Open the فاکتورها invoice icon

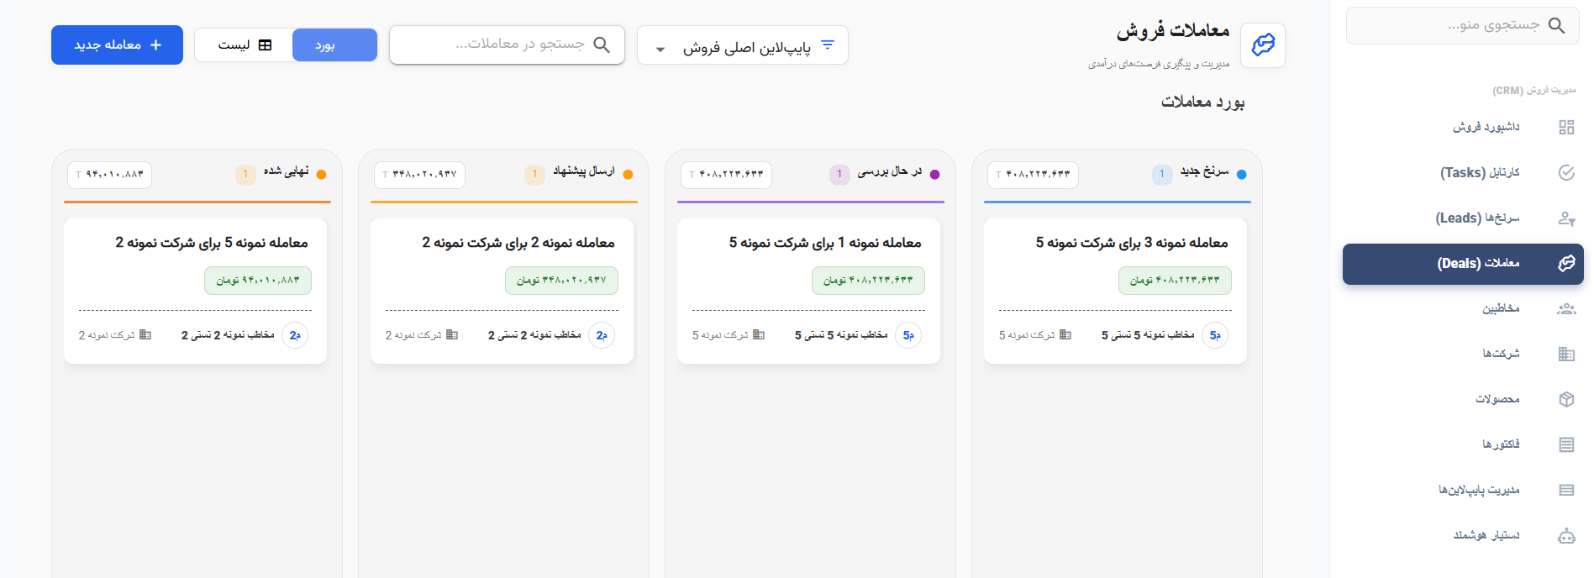[1566, 444]
